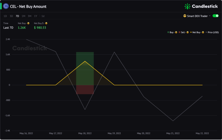This screenshot has width=222, height=140.
Task: Toggle Buy series in the chart legend
Action: (x=172, y=32)
